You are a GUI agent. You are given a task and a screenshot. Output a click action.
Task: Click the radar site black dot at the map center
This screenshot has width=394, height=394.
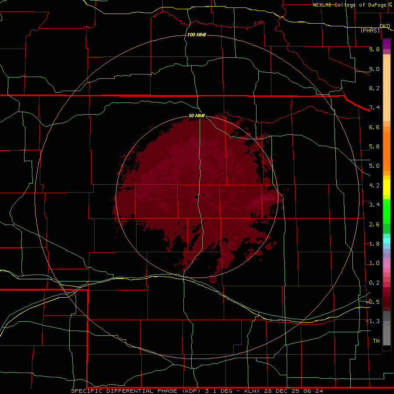click(196, 197)
